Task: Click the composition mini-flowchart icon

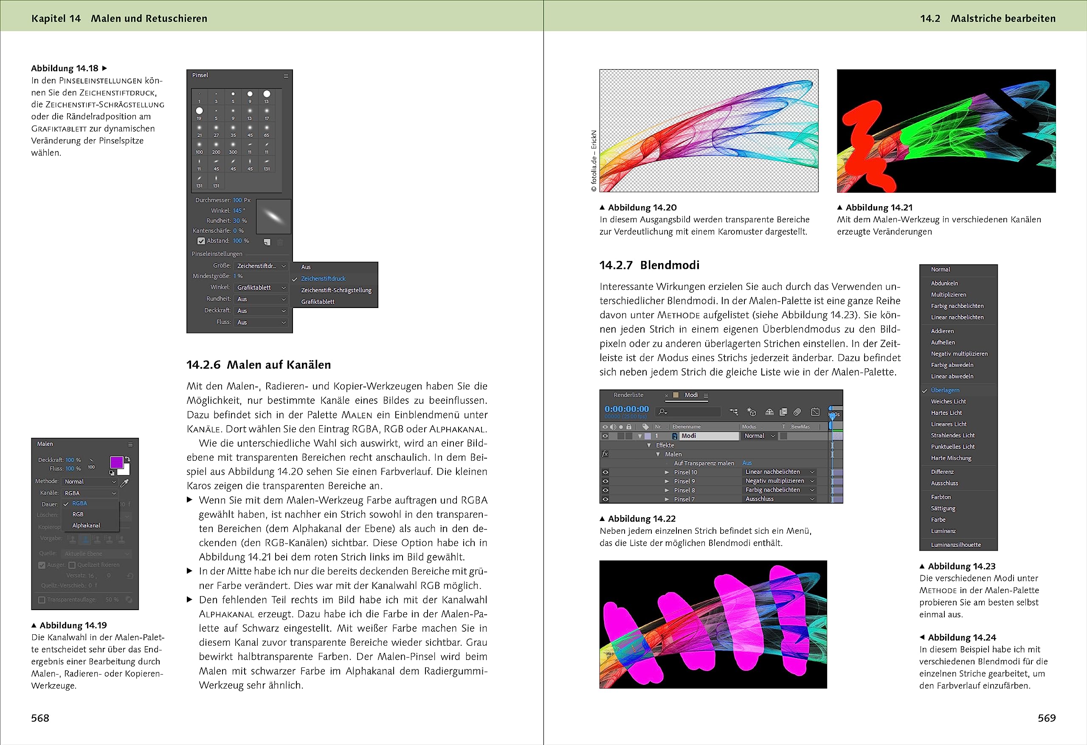Action: (x=734, y=412)
